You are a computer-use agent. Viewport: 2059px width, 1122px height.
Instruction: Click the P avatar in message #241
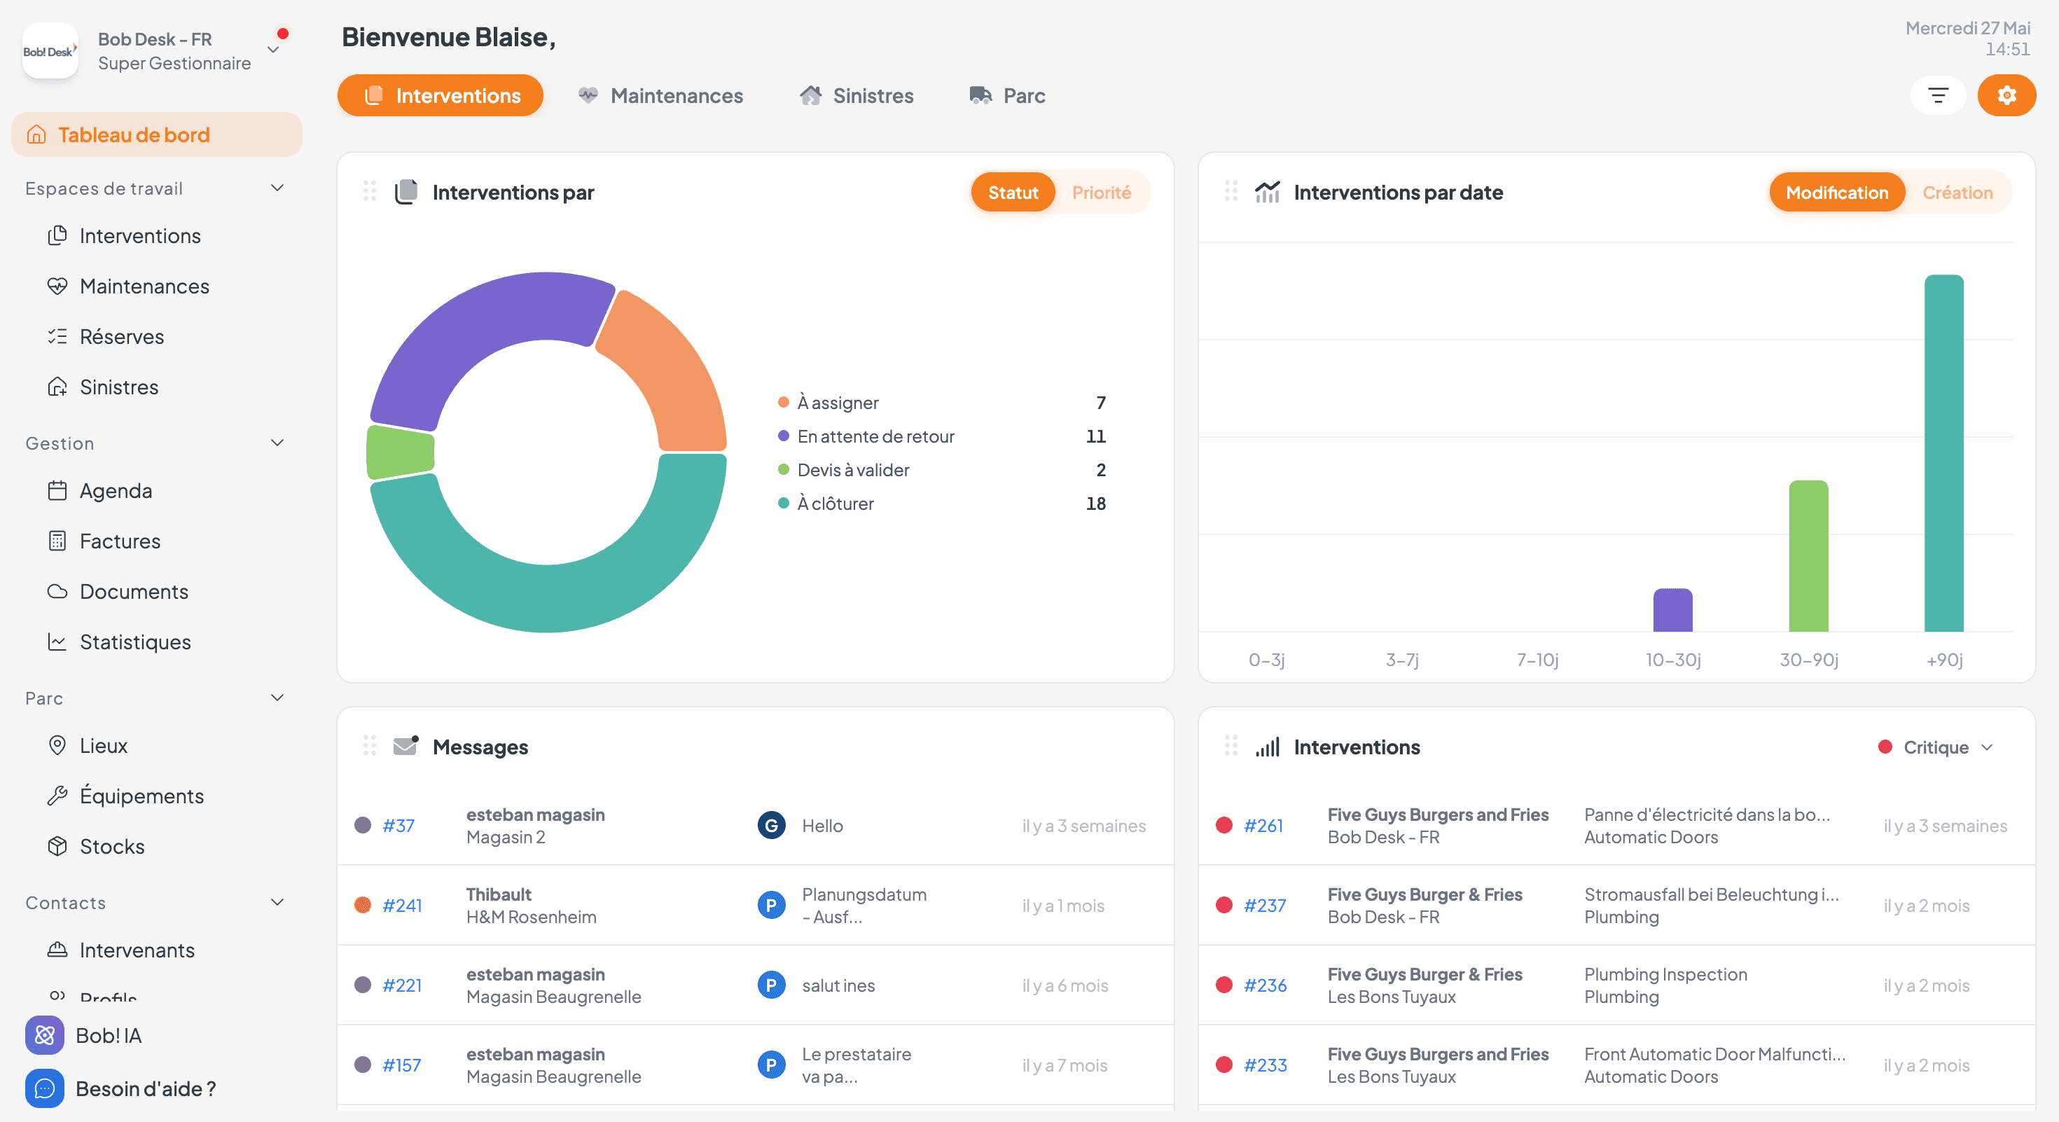pyautogui.click(x=771, y=906)
